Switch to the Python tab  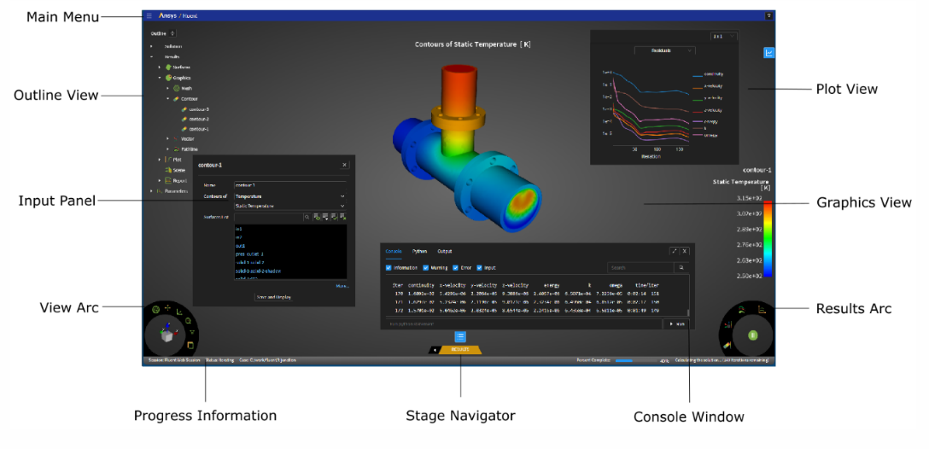419,251
